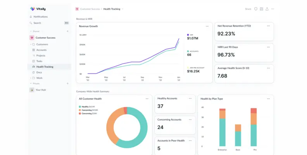
Task: Click the Vitally logo icon
Action: coord(33,9)
